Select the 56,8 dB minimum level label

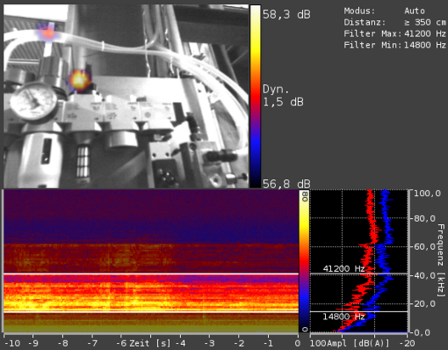pos(286,184)
